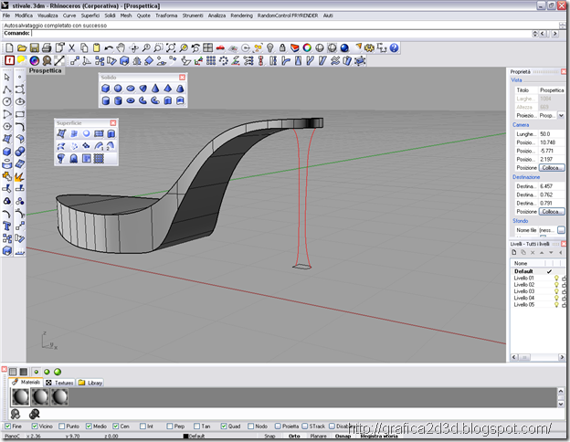Click the browse button next to Nome file
The image size is (570, 442).
pyautogui.click(x=561, y=230)
